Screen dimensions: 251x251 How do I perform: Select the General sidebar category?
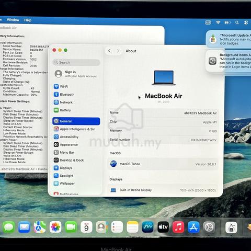coord(76,121)
